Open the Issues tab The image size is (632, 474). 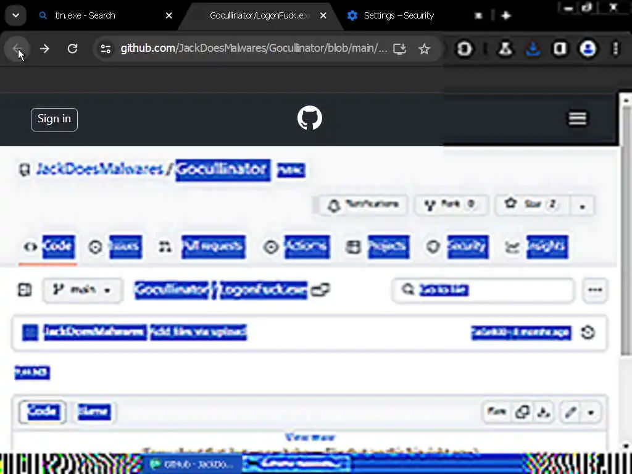click(115, 246)
